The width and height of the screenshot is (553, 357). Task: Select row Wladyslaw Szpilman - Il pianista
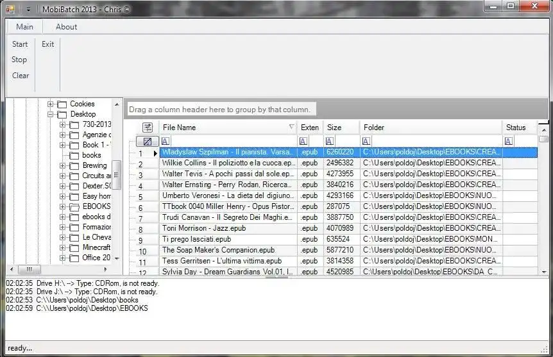tap(348, 153)
